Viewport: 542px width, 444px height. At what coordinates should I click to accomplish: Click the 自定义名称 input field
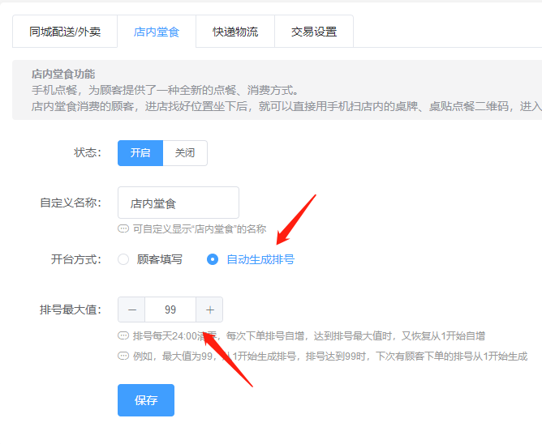(x=179, y=203)
